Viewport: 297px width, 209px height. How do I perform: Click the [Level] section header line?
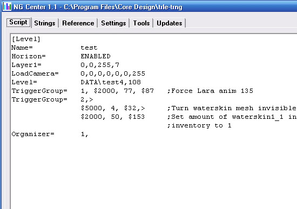26,39
